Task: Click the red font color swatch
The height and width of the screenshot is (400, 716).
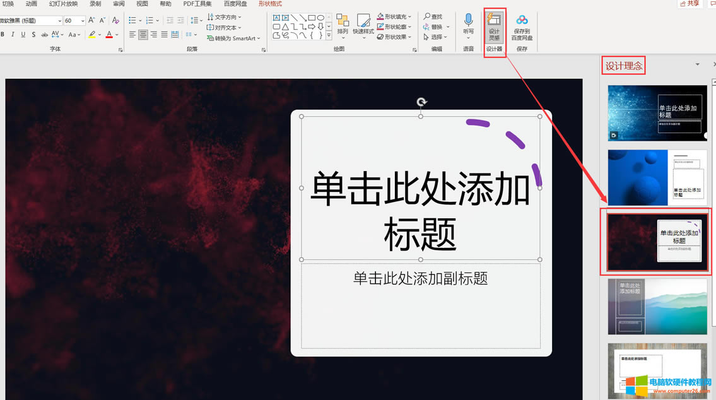Action: pyautogui.click(x=109, y=35)
